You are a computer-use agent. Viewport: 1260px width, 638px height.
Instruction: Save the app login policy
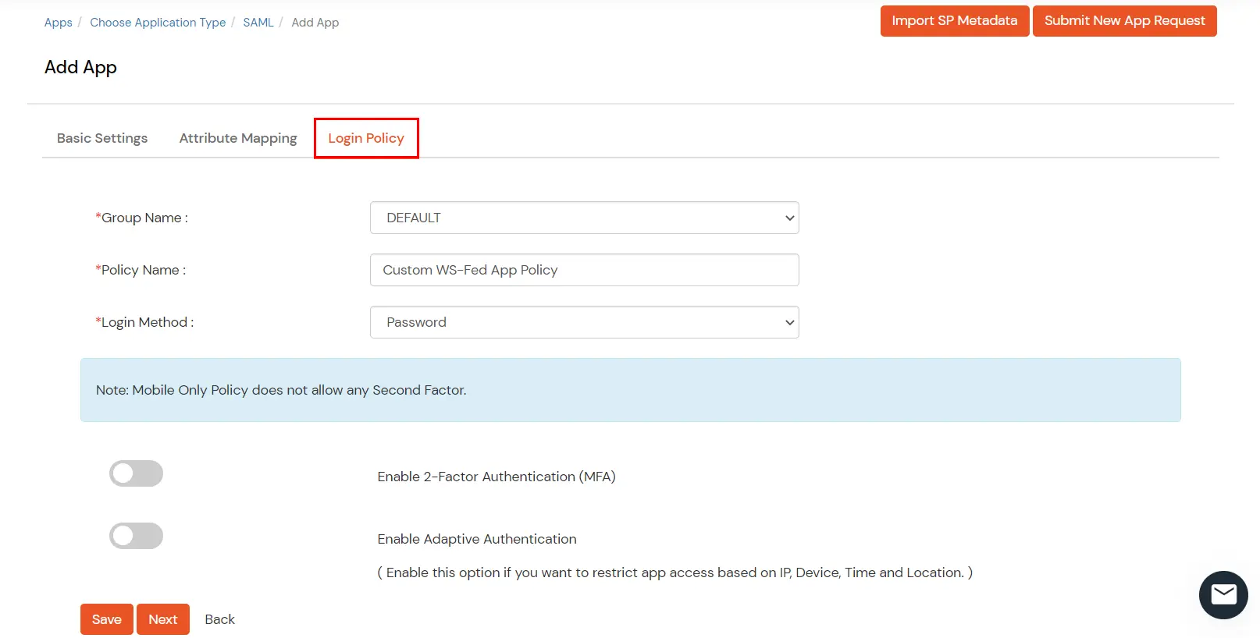tap(107, 619)
